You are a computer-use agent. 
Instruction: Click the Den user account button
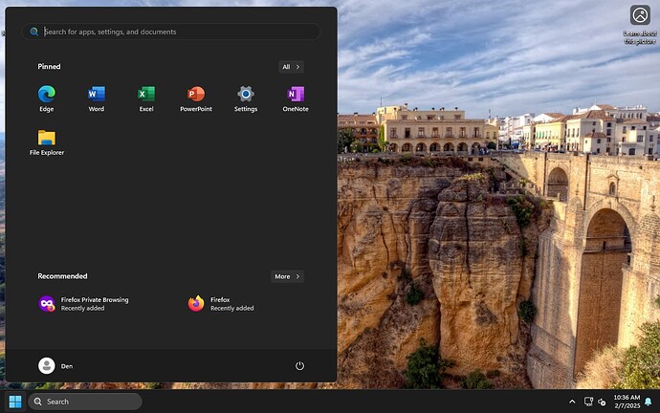[56, 366]
